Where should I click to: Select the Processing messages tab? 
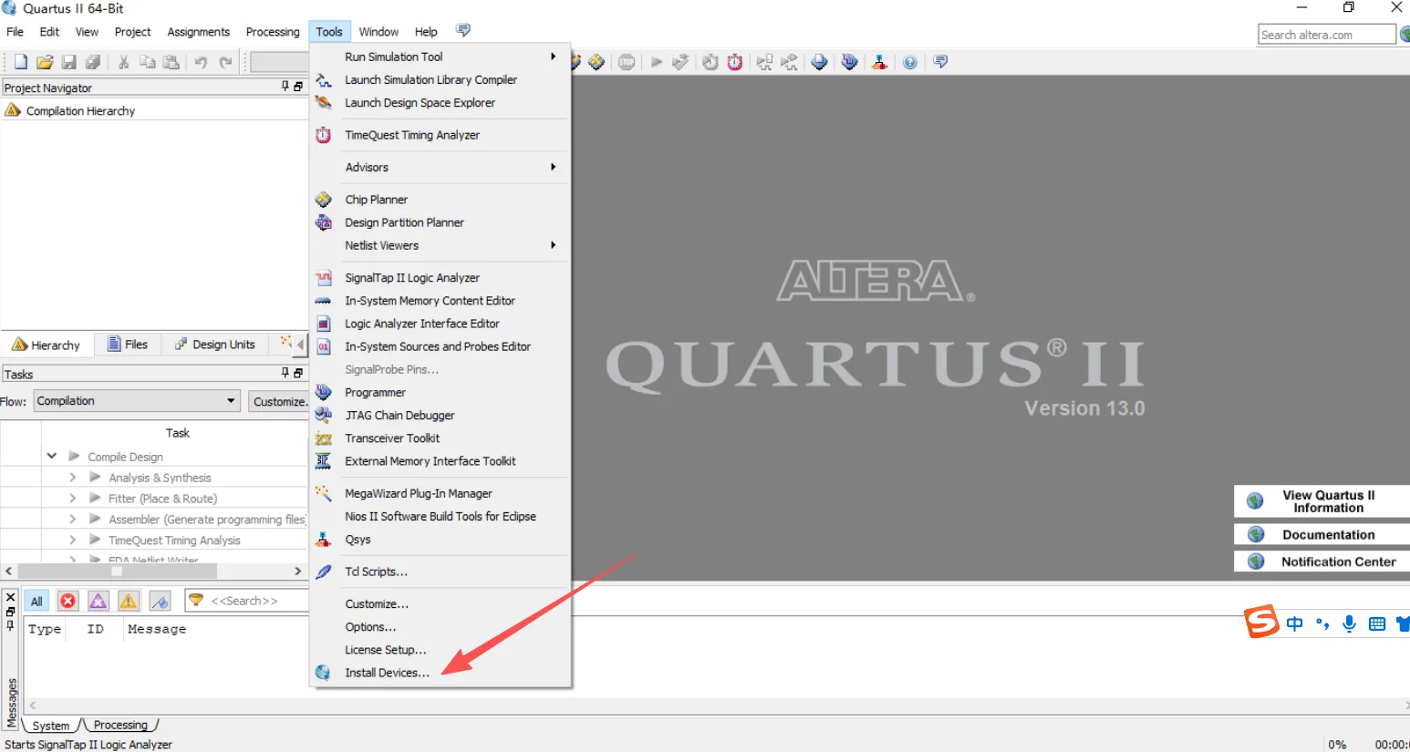click(x=120, y=726)
